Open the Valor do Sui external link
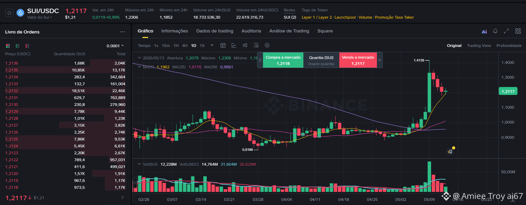 [40, 17]
